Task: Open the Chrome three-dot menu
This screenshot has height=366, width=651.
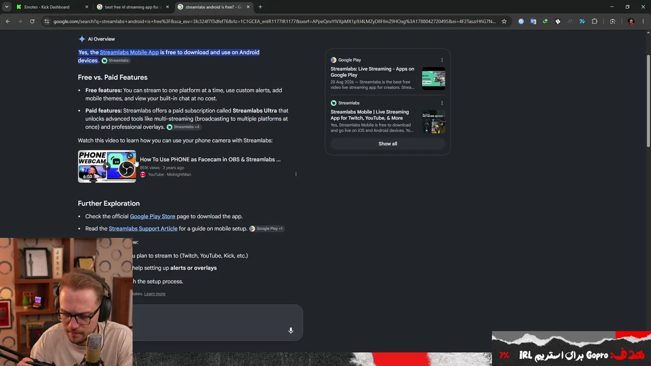Action: (643, 21)
